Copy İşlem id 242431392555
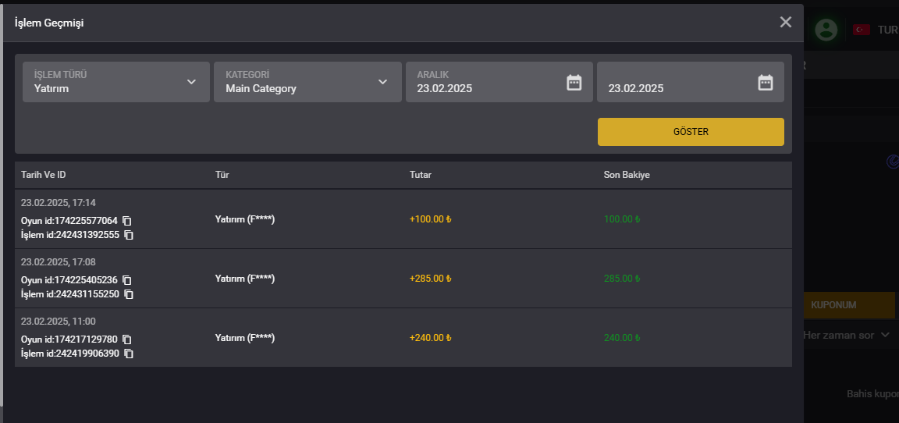The width and height of the screenshot is (899, 423). tap(129, 235)
